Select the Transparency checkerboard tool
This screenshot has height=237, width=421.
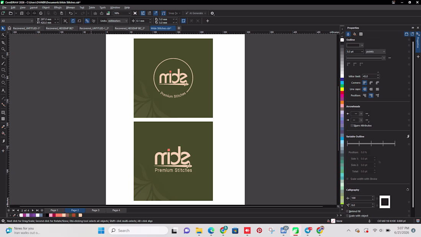coord(3,119)
